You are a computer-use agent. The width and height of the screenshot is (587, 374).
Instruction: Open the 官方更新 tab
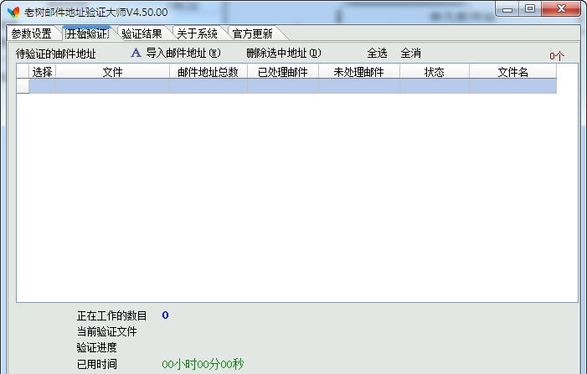click(x=252, y=33)
